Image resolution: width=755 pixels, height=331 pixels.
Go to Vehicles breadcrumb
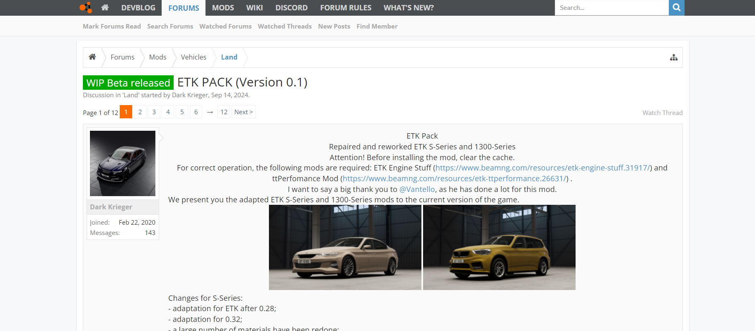tap(194, 57)
